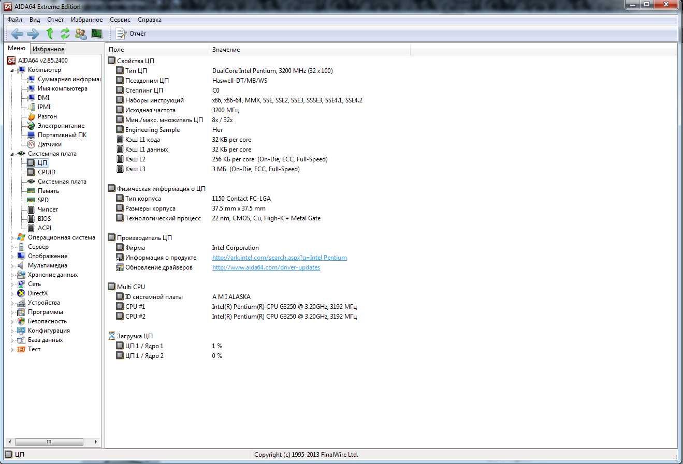This screenshot has width=683, height=464.
Task: Click the back navigation arrow icon
Action: 17,34
